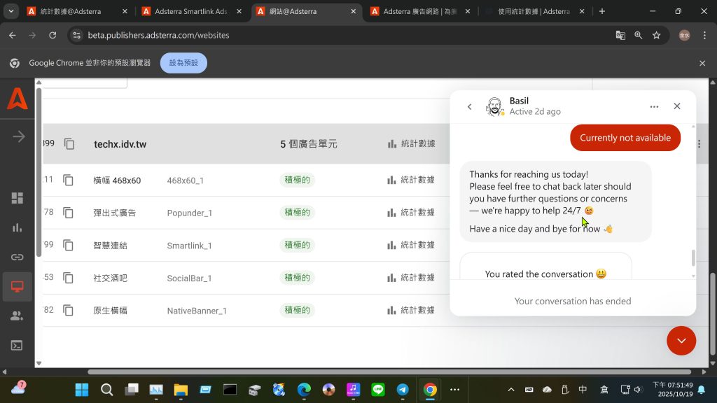Open statistics for the Smartlink_1 unit
This screenshot has height=403, width=717.
411,246
